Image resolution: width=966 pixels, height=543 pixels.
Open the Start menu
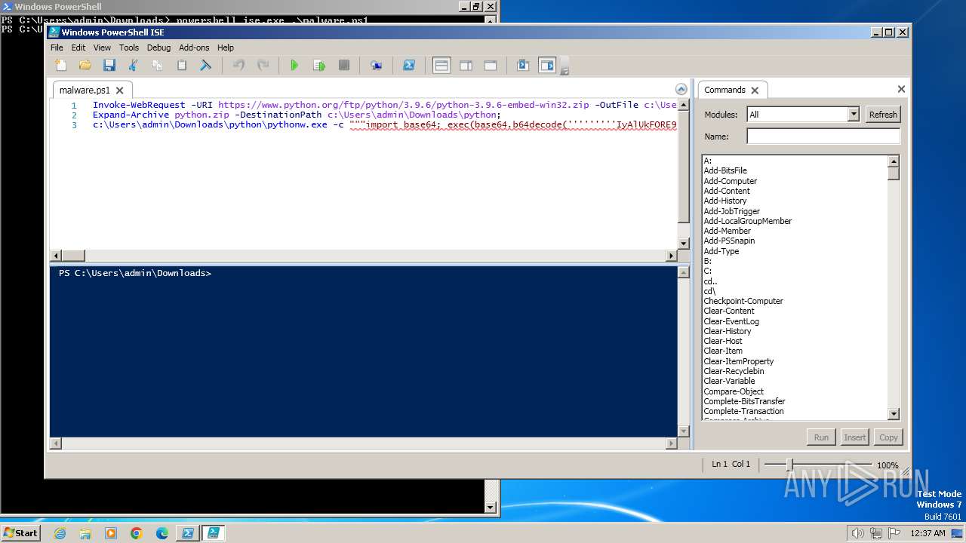point(20,532)
